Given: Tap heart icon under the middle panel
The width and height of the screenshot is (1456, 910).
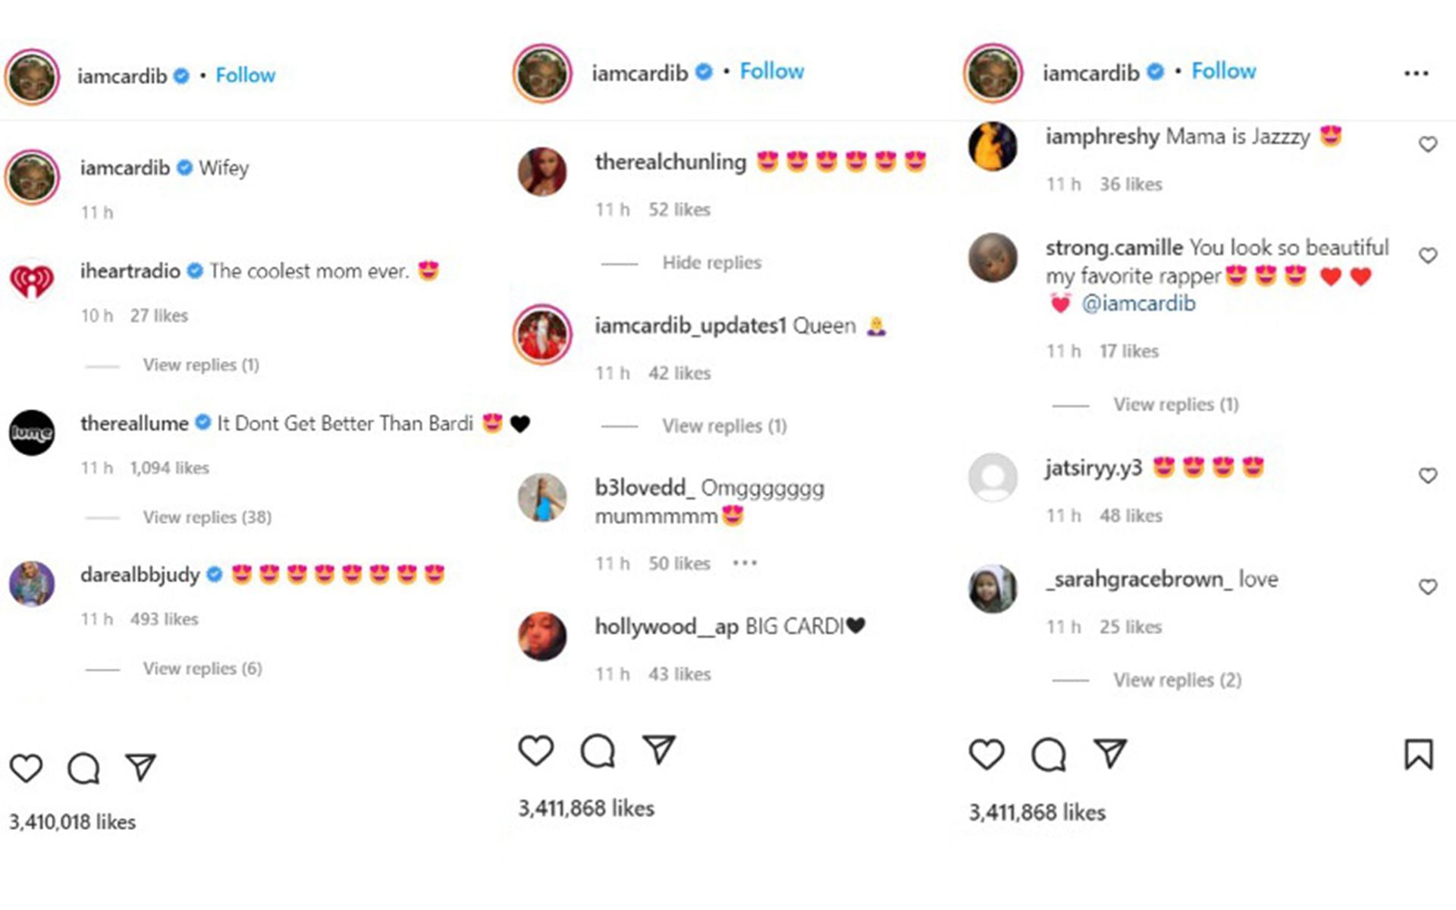Looking at the screenshot, I should pos(536,751).
